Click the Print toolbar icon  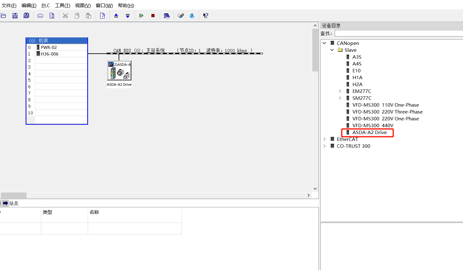[x=40, y=16]
